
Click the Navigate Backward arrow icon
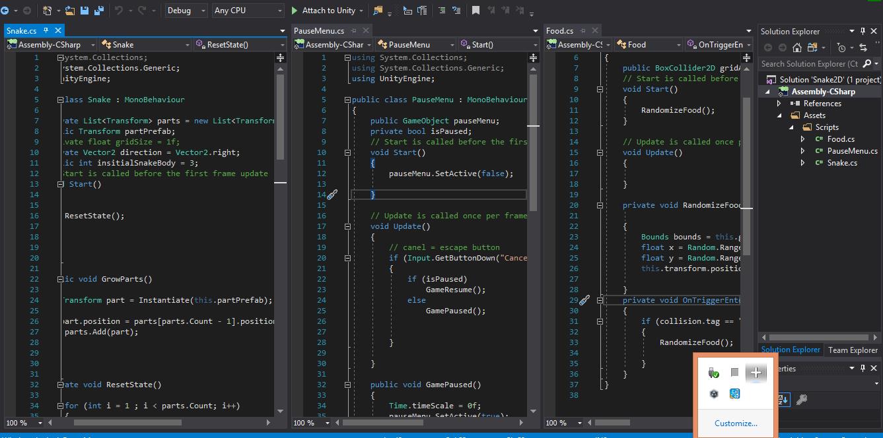coord(5,11)
